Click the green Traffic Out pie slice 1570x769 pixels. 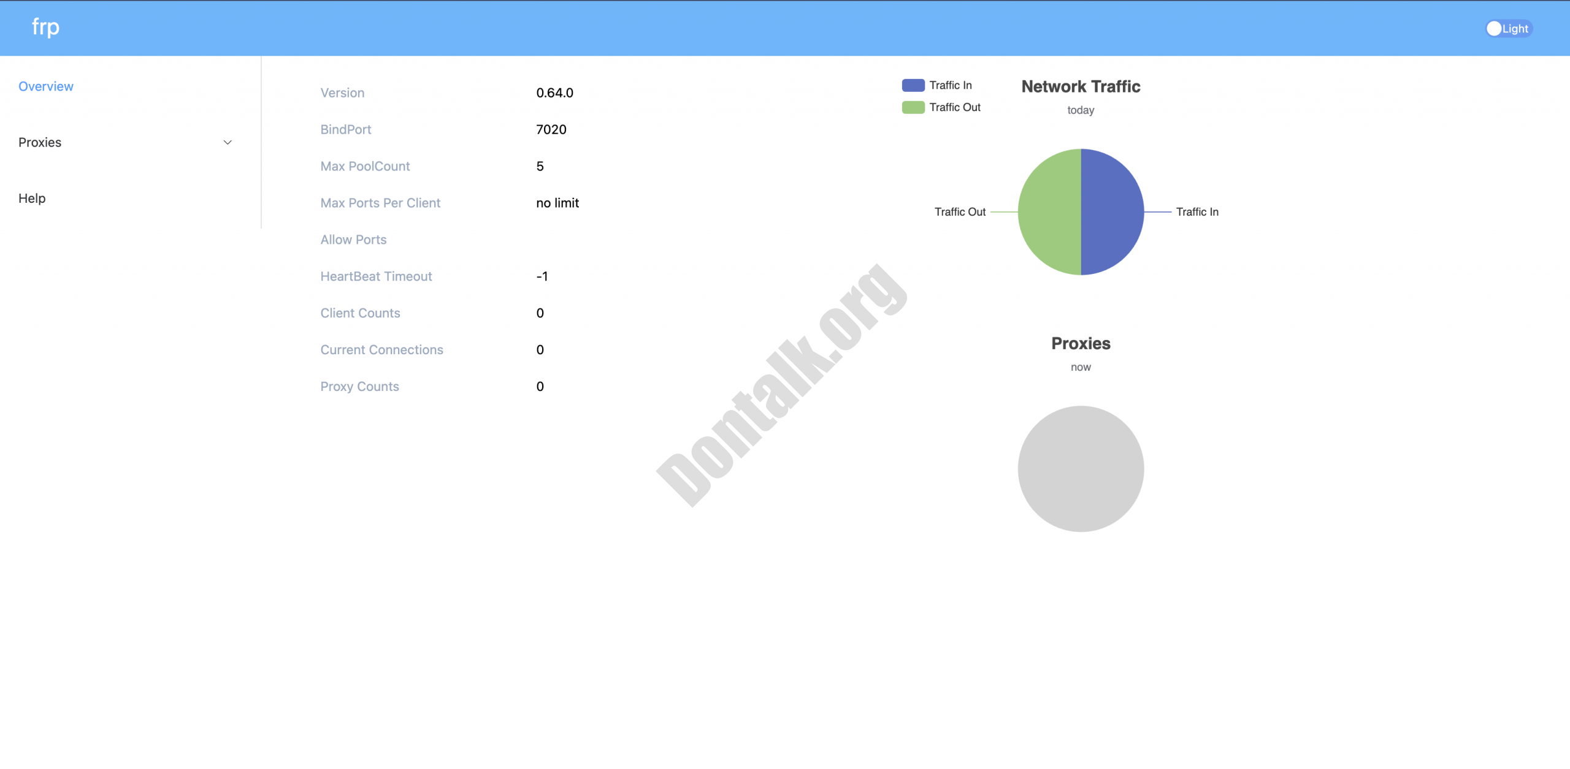click(1049, 212)
